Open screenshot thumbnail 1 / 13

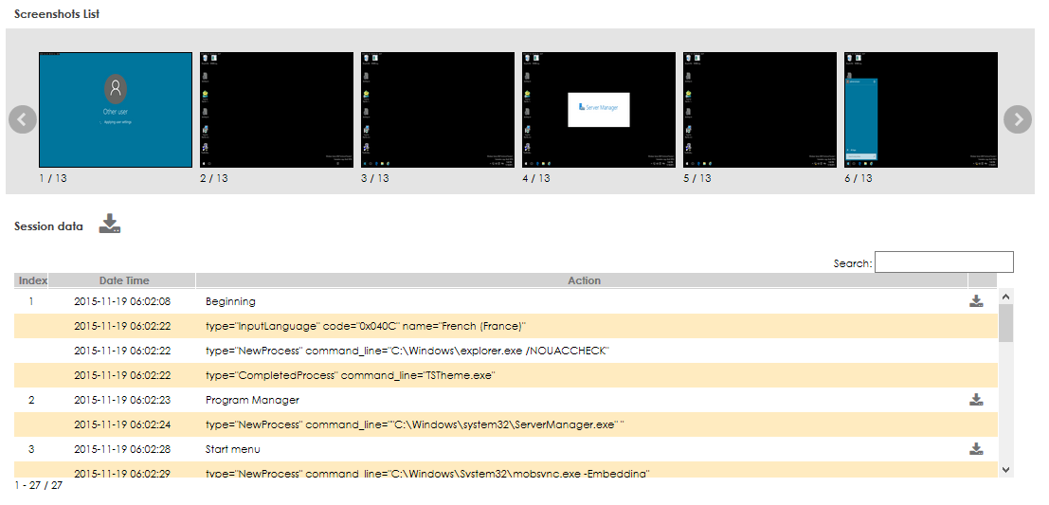click(x=116, y=110)
